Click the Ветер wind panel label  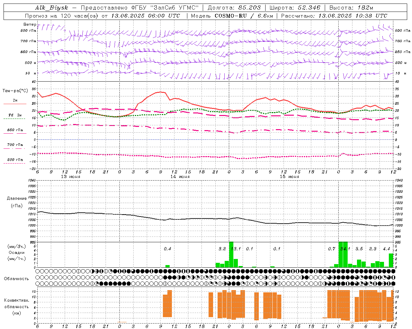coord(30,24)
